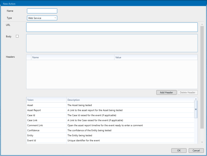This screenshot has height=156, width=207.
Task: Pick the Comment Link token row
Action: coord(46,125)
